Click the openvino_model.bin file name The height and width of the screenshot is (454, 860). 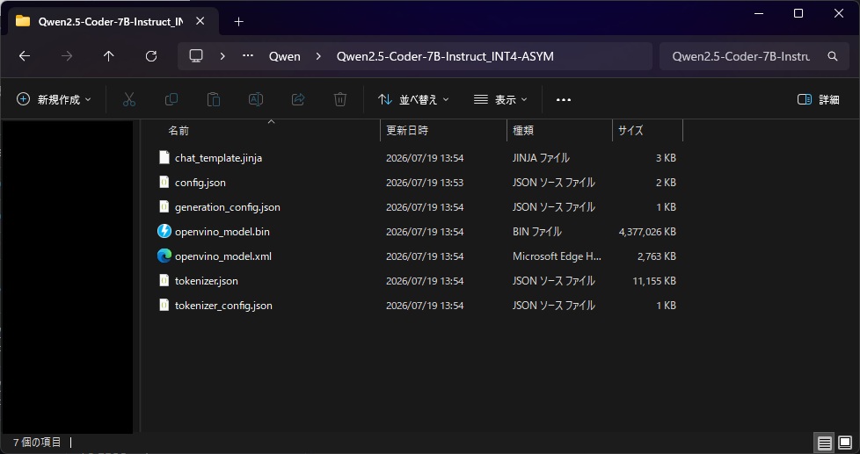coord(222,232)
